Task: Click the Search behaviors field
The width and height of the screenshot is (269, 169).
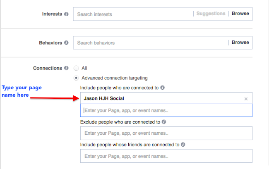Action: [149, 43]
